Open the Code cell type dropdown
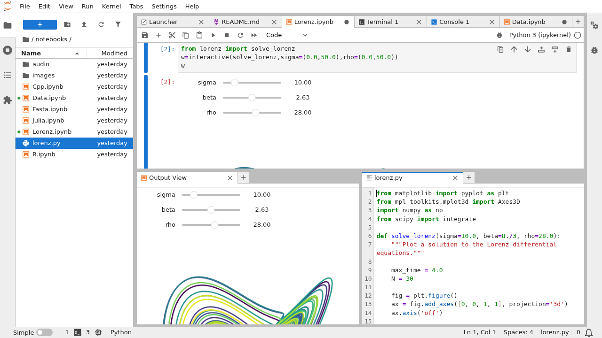Screen dimensions: 602x338 pyautogui.click(x=286, y=35)
